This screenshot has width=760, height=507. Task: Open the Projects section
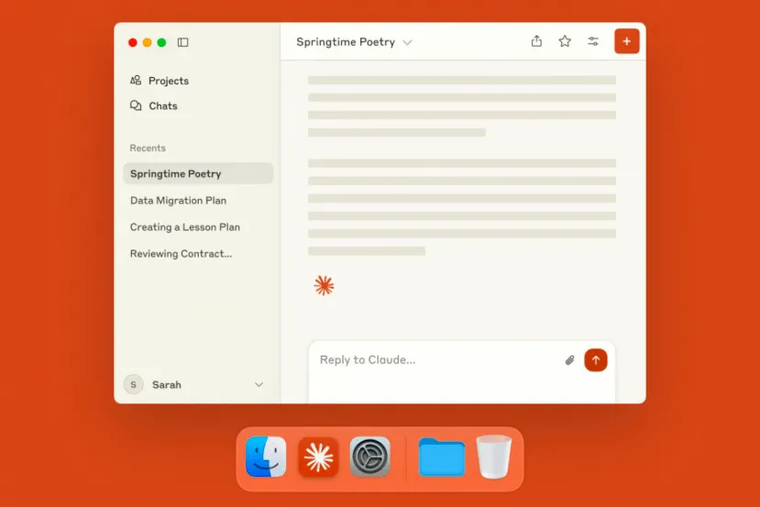(x=168, y=81)
